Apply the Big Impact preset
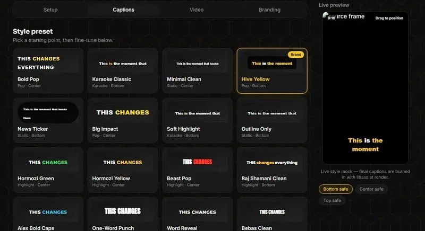 coord(123,120)
